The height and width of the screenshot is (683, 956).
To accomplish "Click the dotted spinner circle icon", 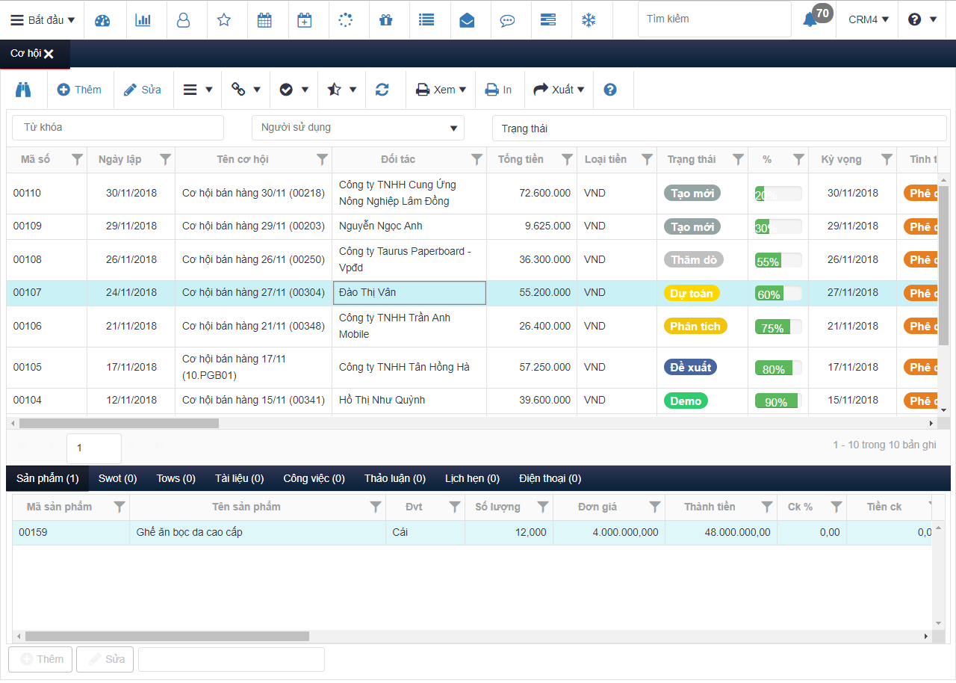I will [x=345, y=20].
